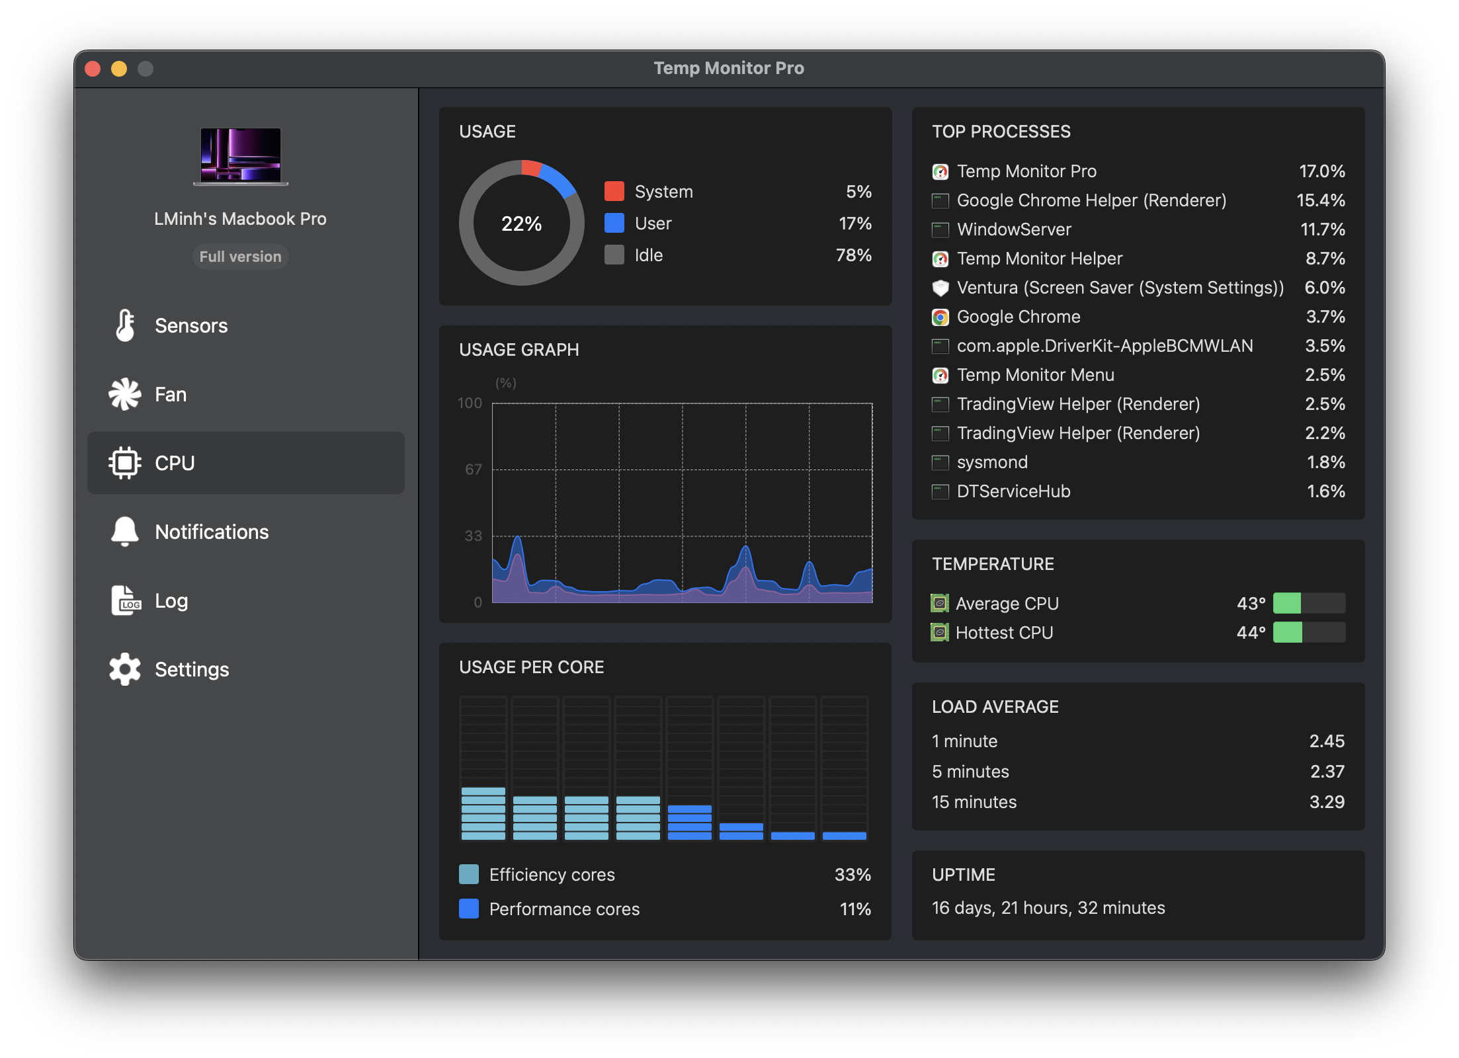Image resolution: width=1459 pixels, height=1058 pixels.
Task: Click the sysmond process name
Action: [x=993, y=462]
